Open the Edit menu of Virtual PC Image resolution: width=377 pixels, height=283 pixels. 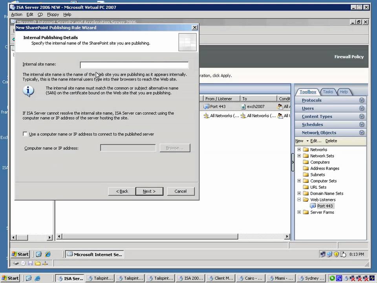30,15
